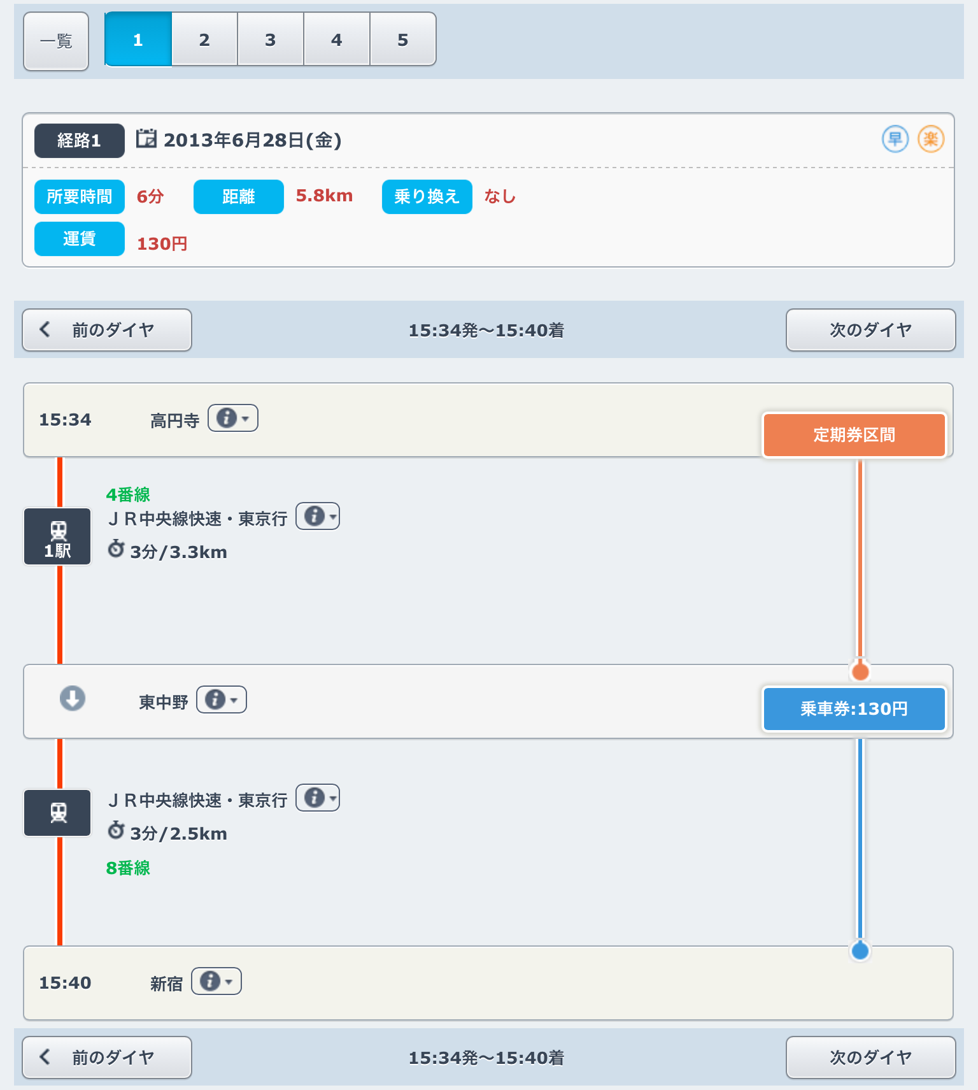Image resolution: width=978 pixels, height=1090 pixels.
Task: Click the orange 定期券区間 label
Action: point(854,435)
